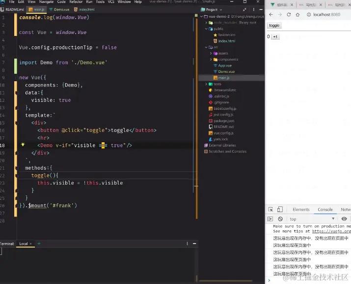
Task: Click the localhost:8080 address bar
Action: tap(327, 15)
